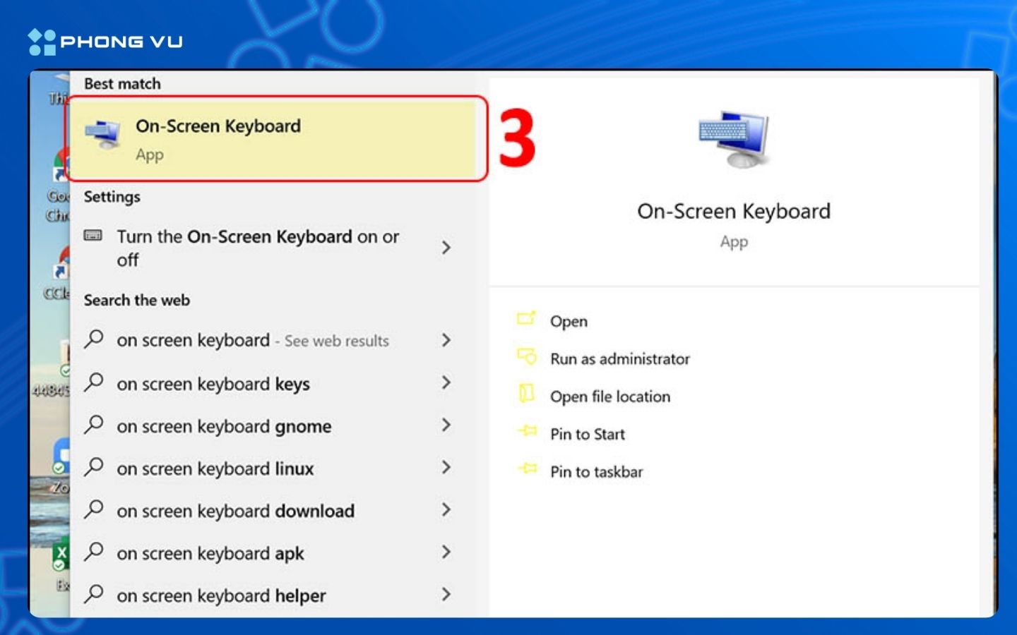Expand the arrow next to 'on screen keyboard download'
Viewport: 1017px width, 635px height.
tap(446, 509)
